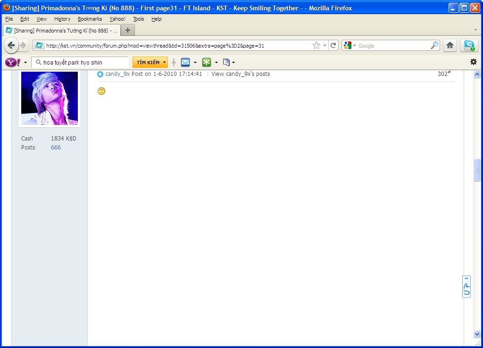
Task: Open the Bookmarks menu
Action: (x=90, y=19)
